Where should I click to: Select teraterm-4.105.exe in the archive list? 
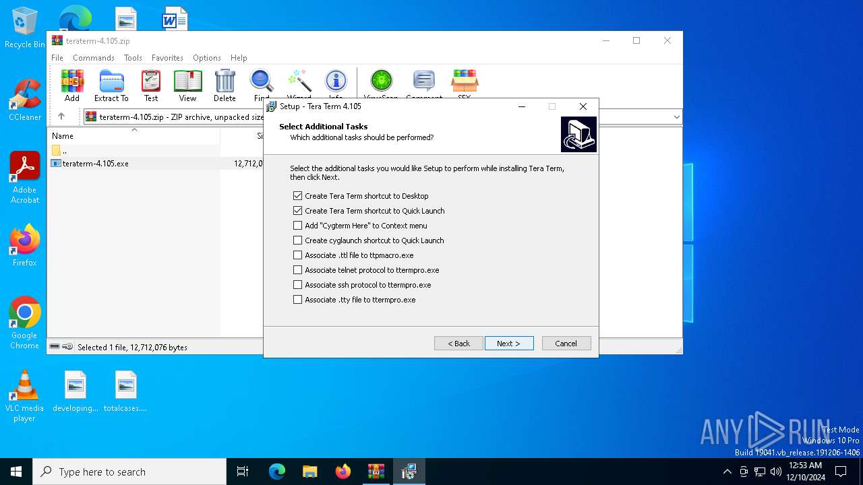(x=95, y=164)
